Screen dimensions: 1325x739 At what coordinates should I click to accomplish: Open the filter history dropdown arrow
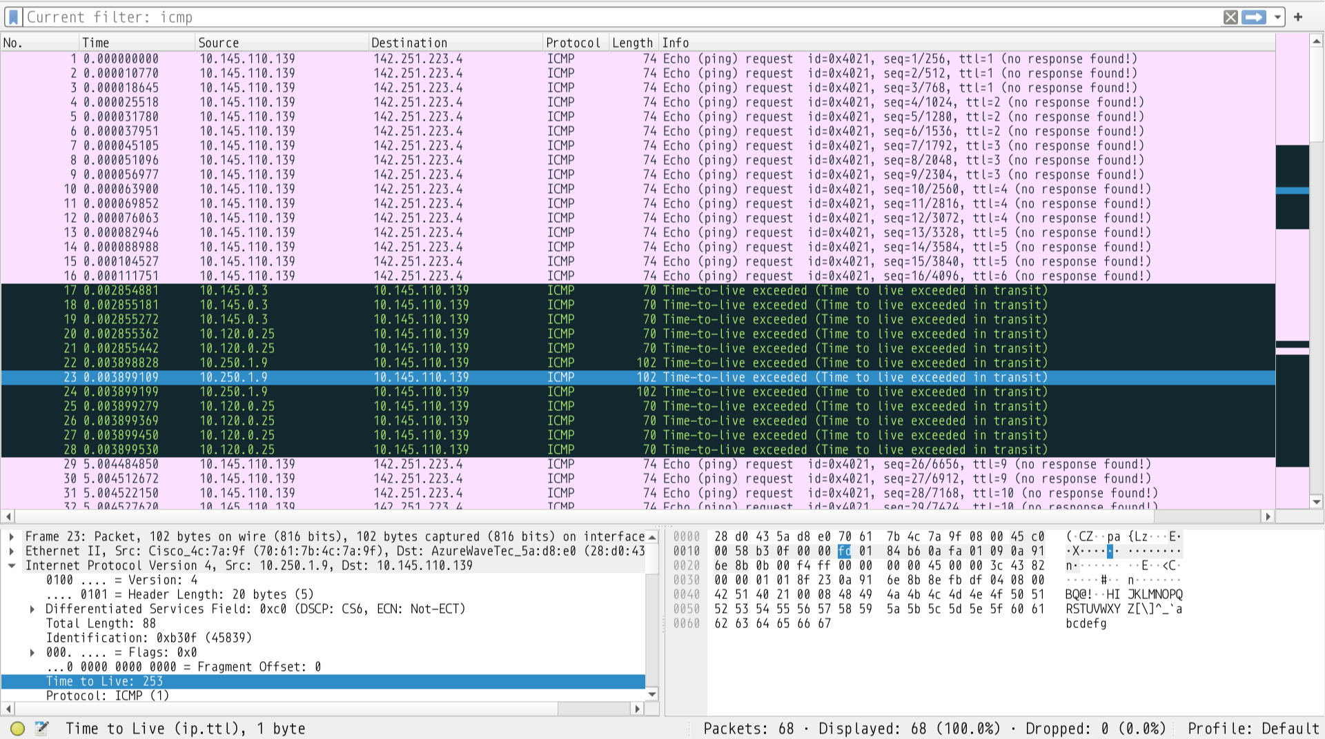(x=1277, y=17)
